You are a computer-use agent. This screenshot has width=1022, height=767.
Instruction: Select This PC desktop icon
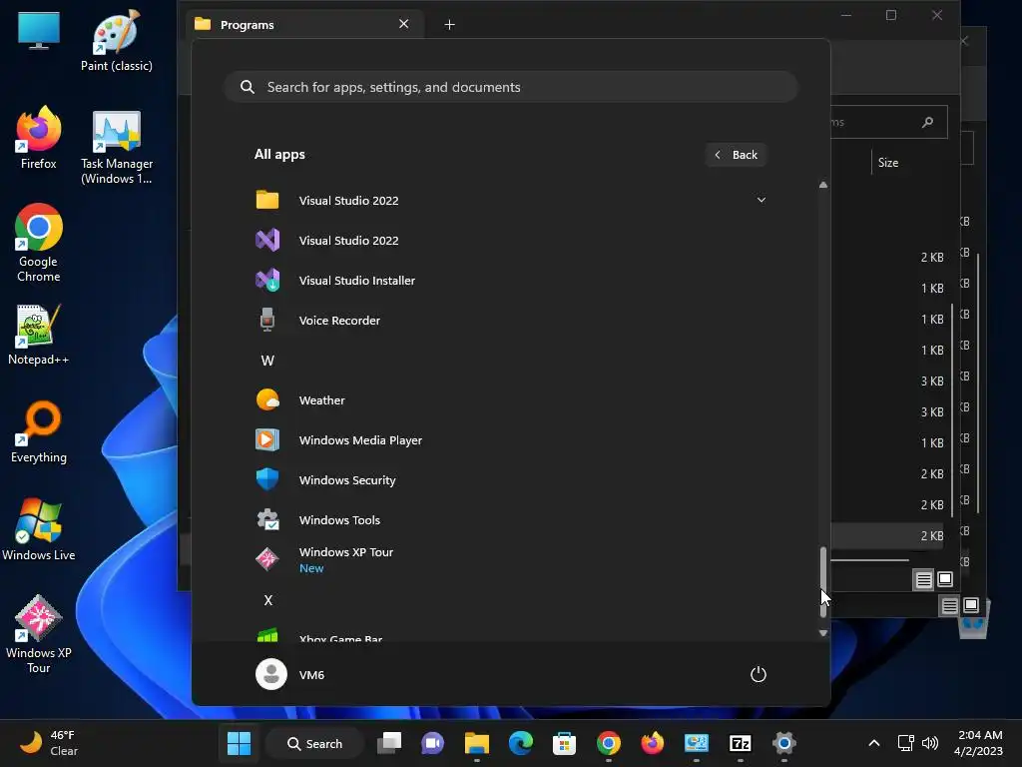point(39,31)
